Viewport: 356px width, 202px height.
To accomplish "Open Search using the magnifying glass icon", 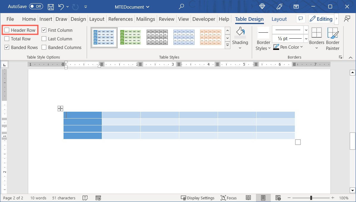I will coord(181,7).
